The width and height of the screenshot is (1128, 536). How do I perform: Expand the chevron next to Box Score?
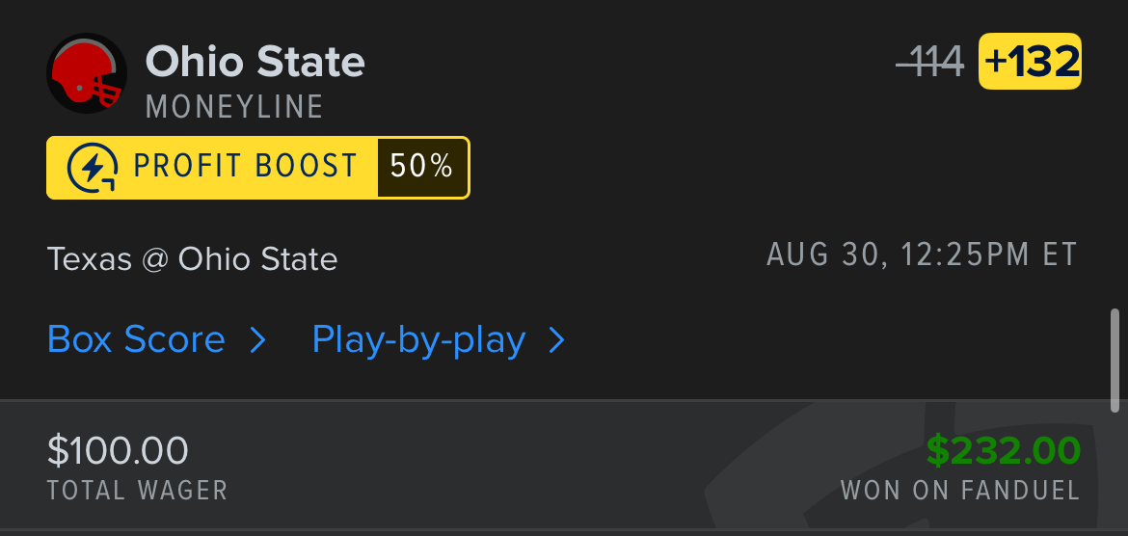(257, 339)
